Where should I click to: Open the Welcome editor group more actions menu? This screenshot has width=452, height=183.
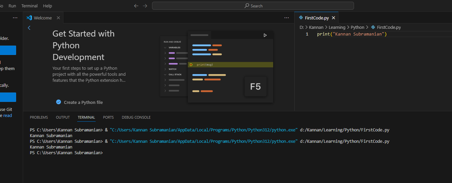coord(286,18)
